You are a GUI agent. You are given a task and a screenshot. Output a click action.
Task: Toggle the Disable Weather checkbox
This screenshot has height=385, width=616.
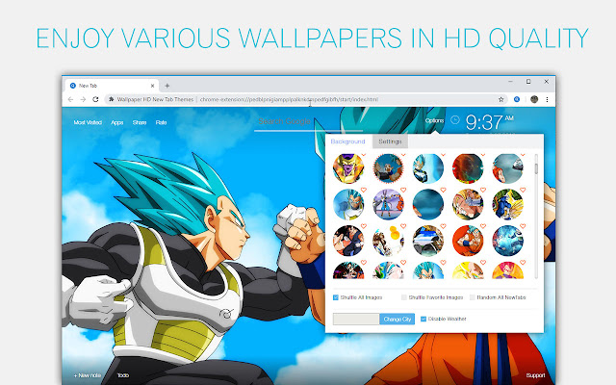point(423,319)
